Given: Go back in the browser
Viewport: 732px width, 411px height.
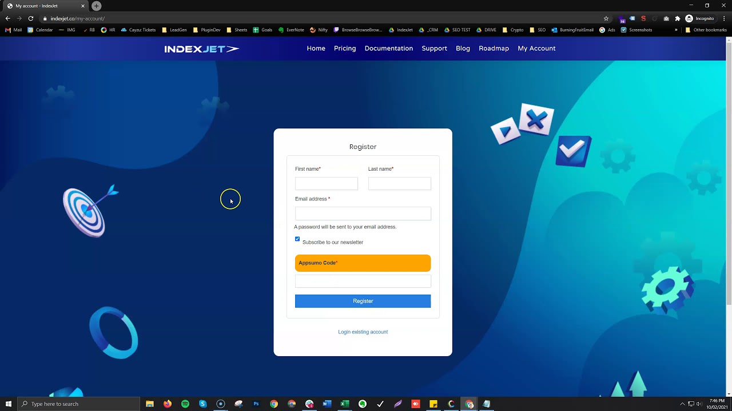Looking at the screenshot, I should tap(7, 18).
